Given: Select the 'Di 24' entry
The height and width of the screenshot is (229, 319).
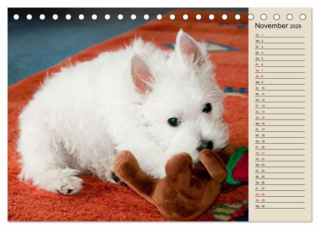Looking at the screenshot, I should [280, 170].
